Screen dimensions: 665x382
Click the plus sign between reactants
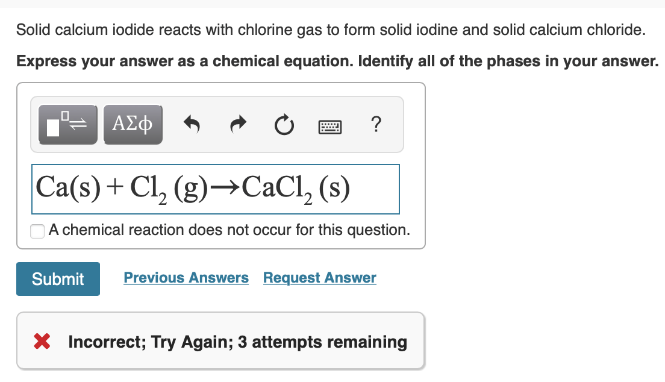[115, 187]
